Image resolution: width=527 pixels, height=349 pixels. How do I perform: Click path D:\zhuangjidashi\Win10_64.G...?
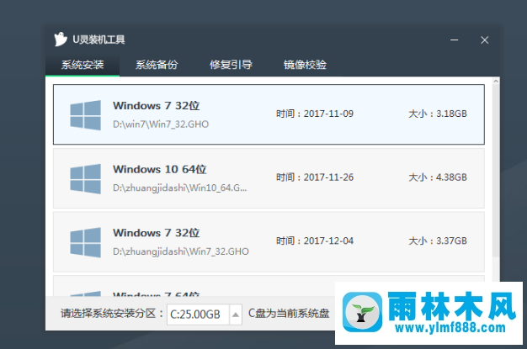pos(180,188)
